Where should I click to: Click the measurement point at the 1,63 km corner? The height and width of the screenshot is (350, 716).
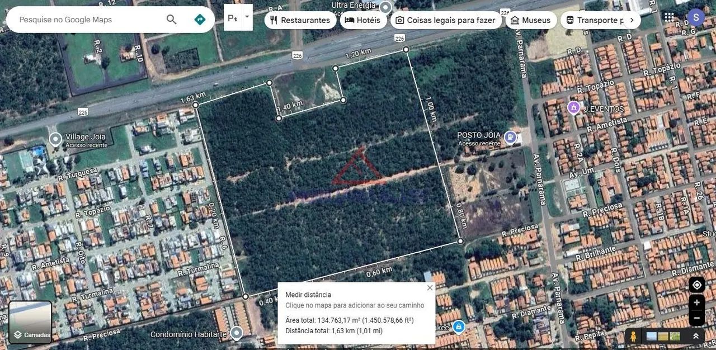(195, 105)
